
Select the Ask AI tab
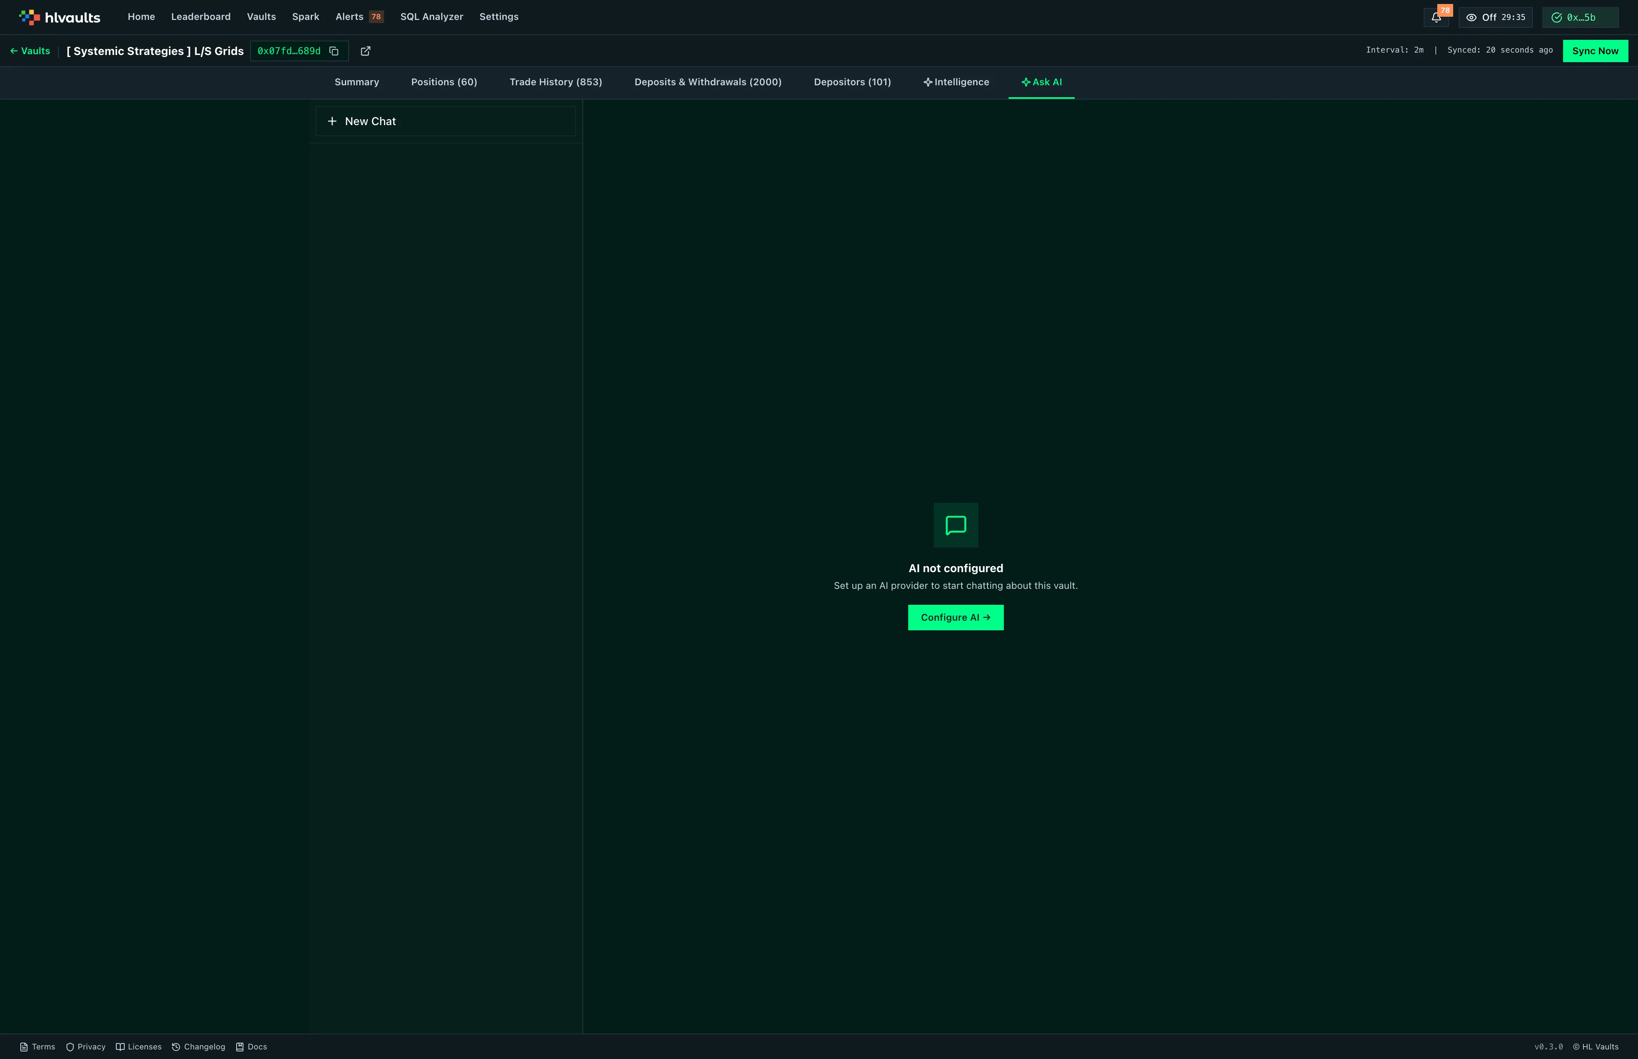(x=1041, y=82)
